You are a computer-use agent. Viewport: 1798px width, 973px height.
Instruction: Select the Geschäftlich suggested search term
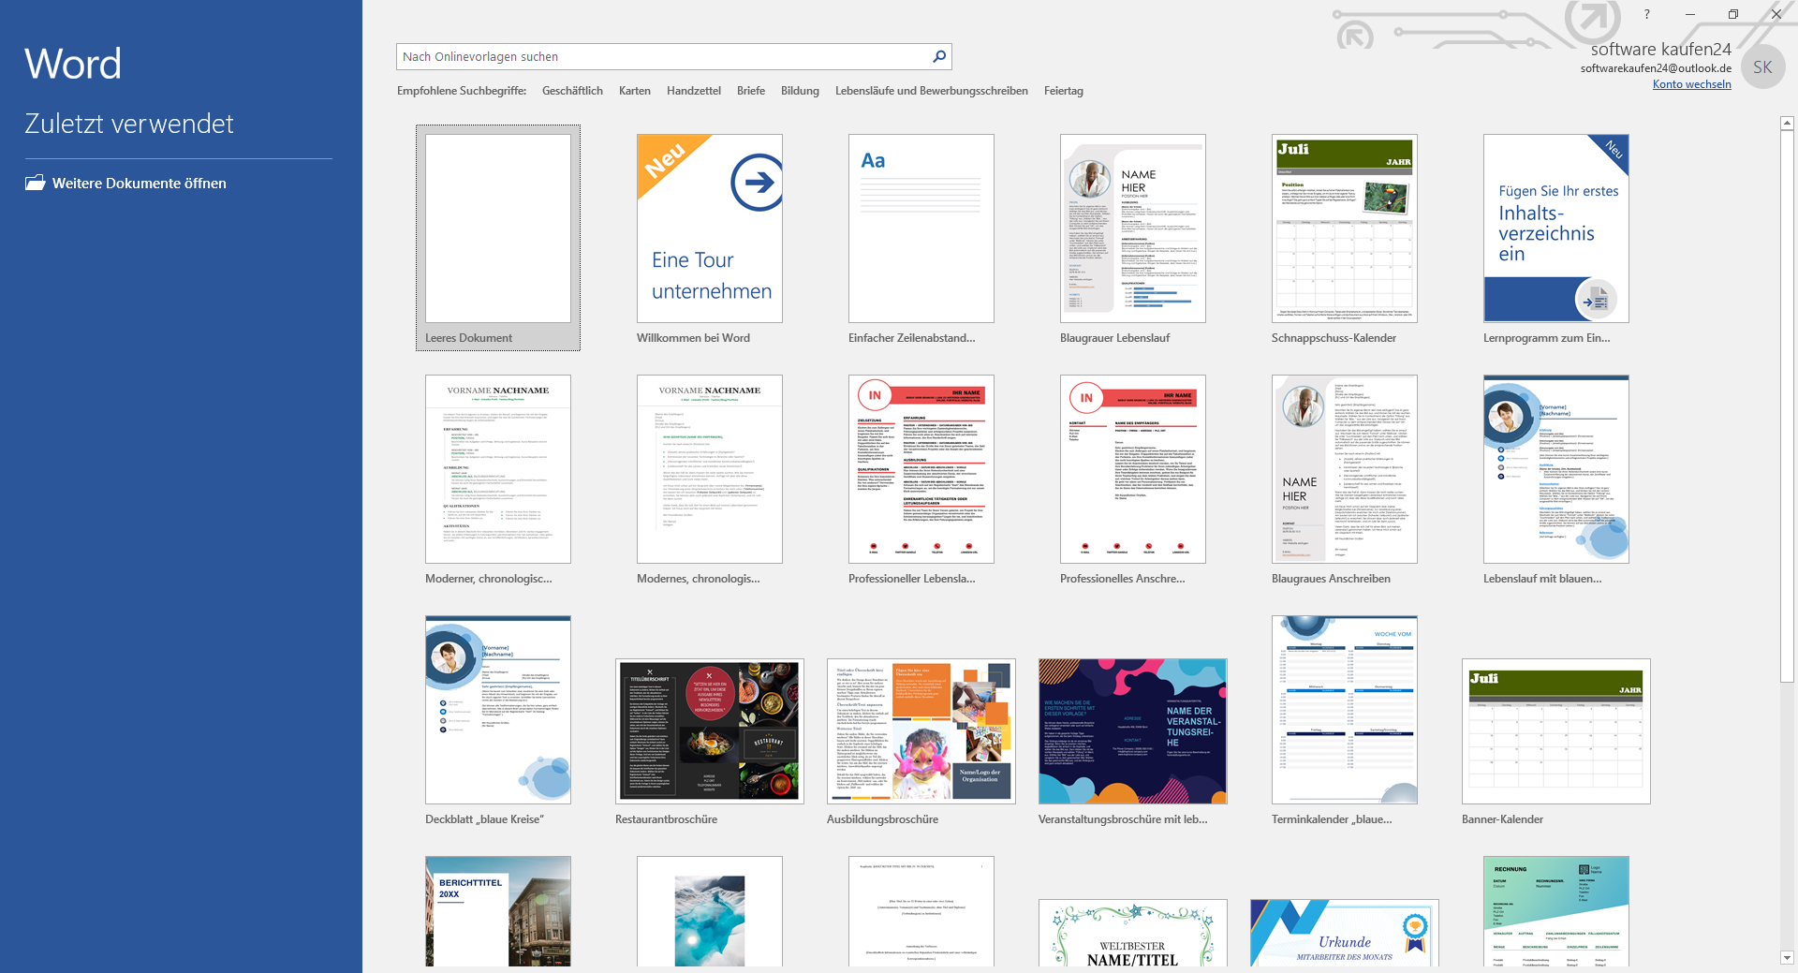[x=572, y=91]
